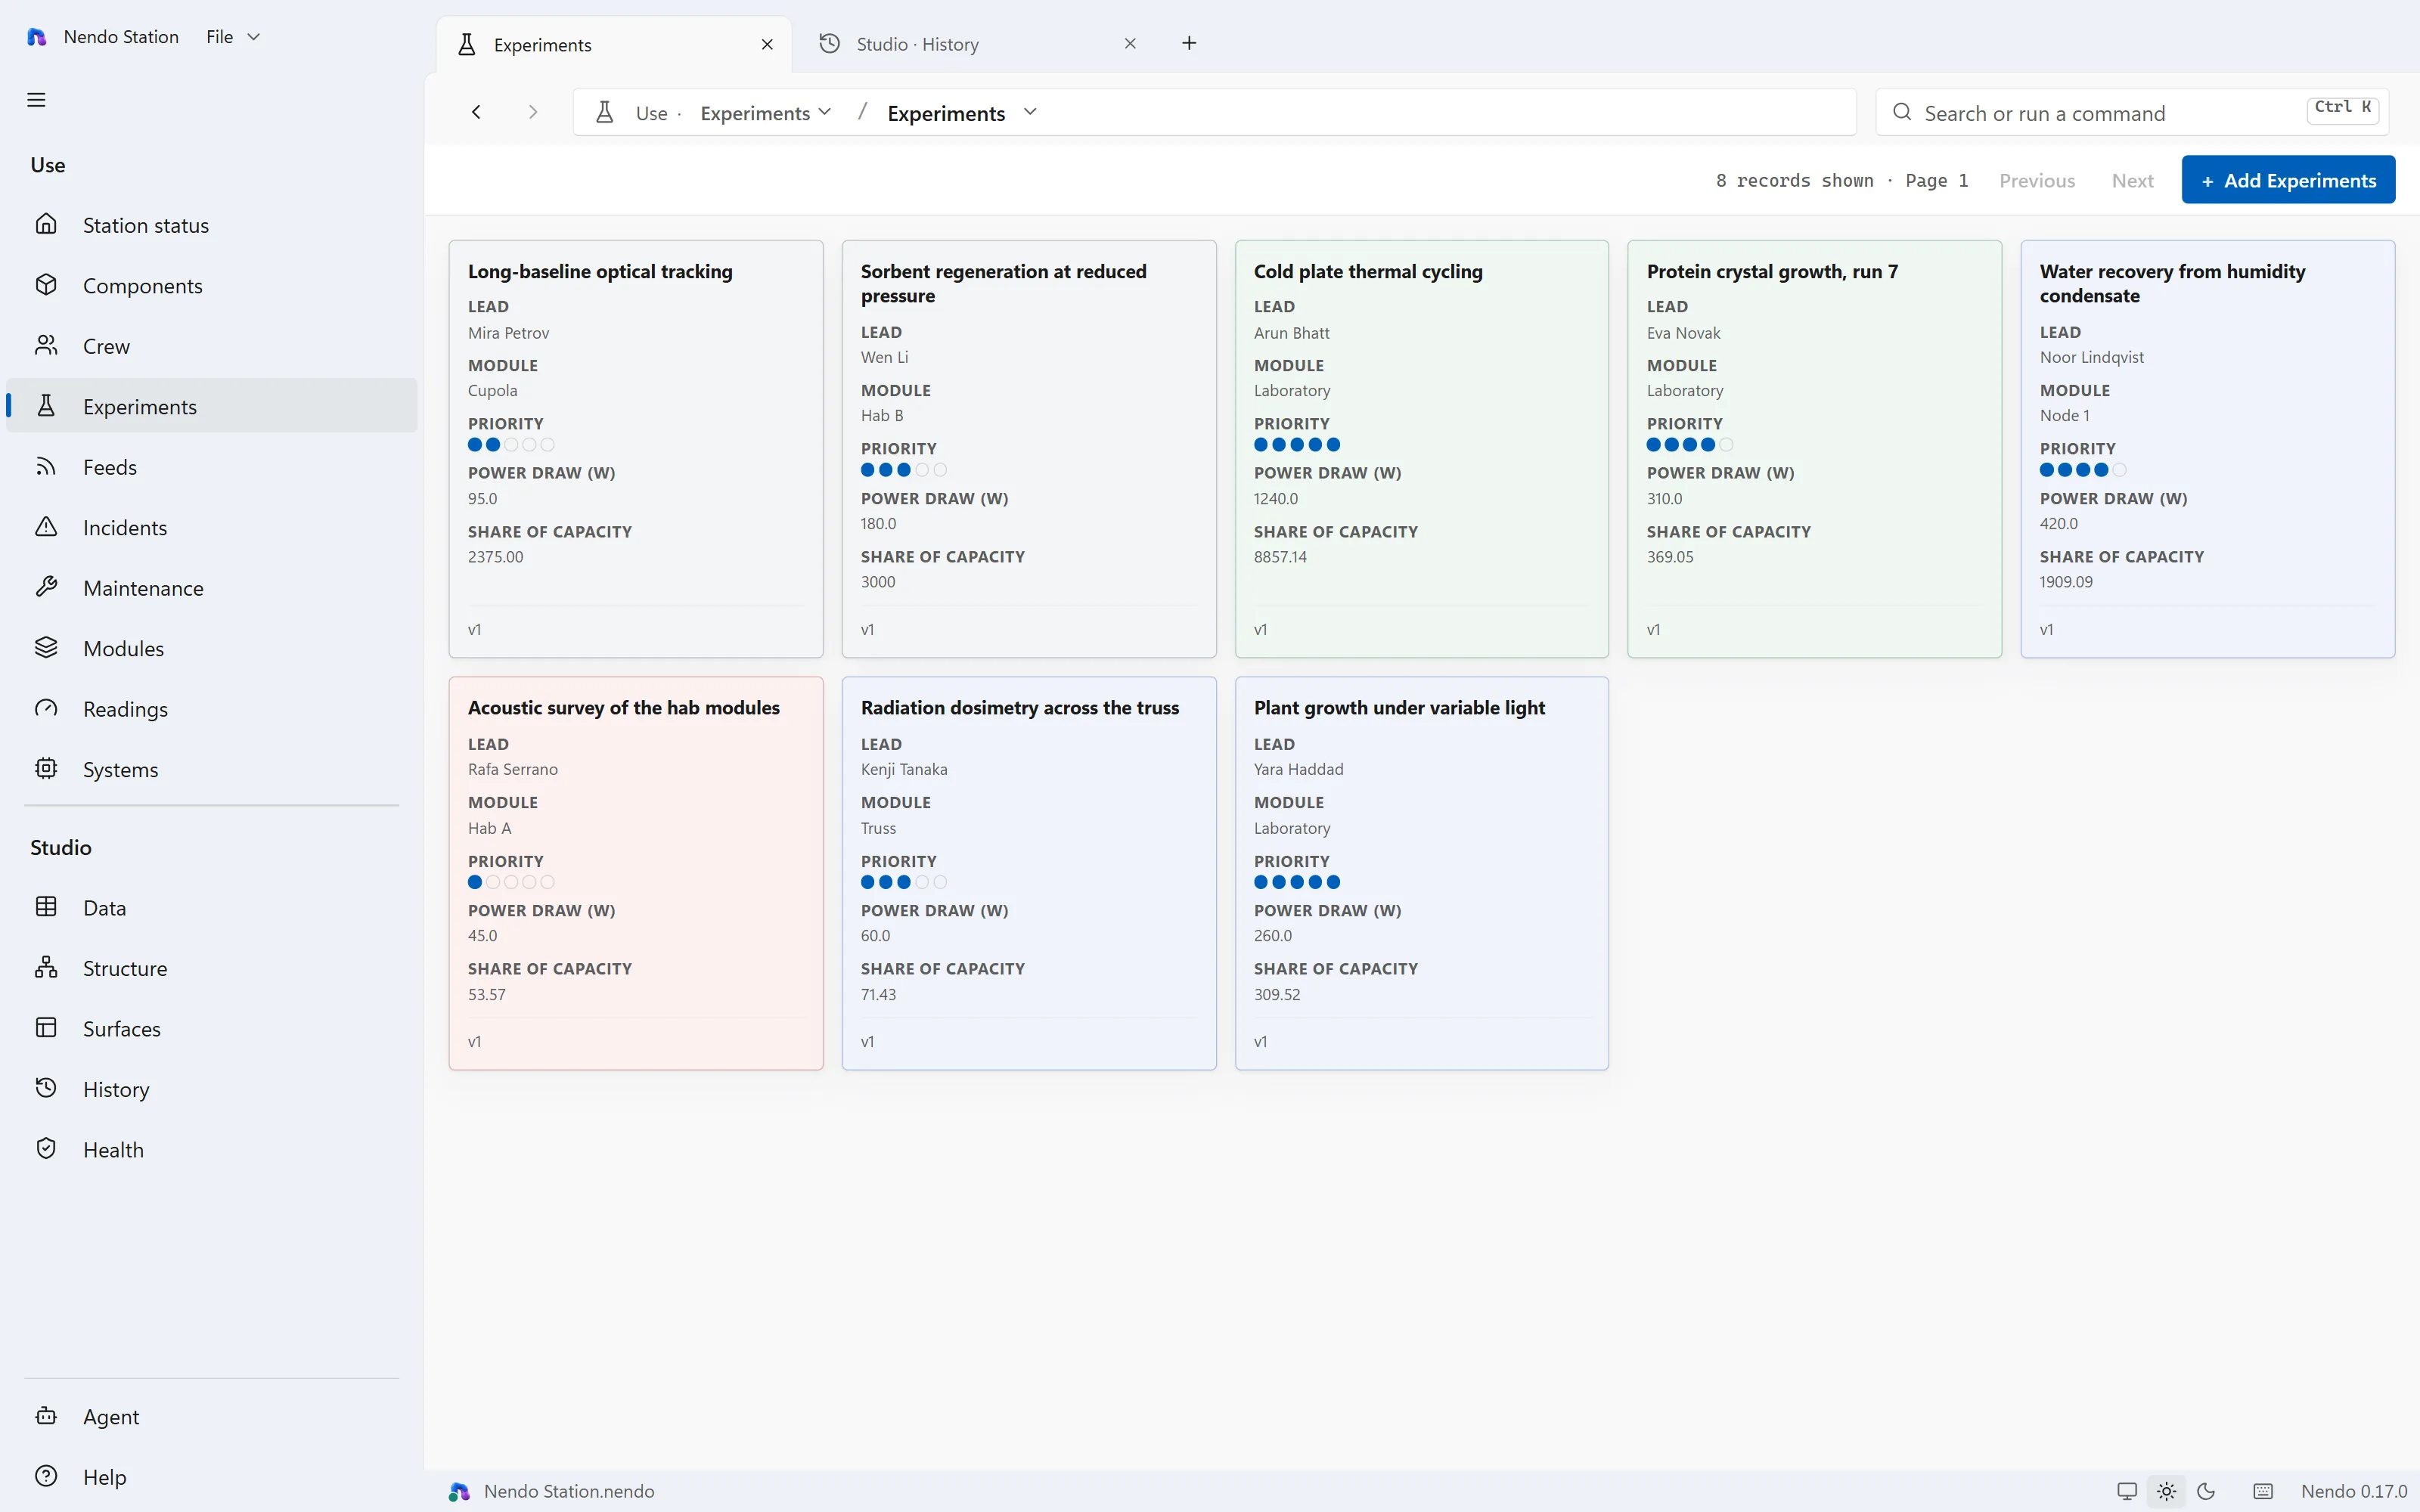This screenshot has height=1512, width=2420.
Task: Click the Add Experiments button
Action: tap(2288, 180)
